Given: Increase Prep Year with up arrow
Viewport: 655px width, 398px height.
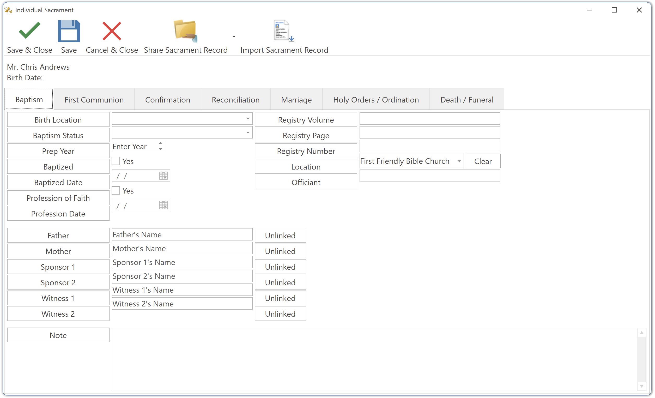Looking at the screenshot, I should pyautogui.click(x=160, y=143).
